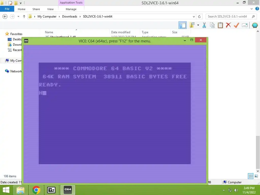Click SDL2VICE-3.6.1-win64 breadcrumb segment

97,17
